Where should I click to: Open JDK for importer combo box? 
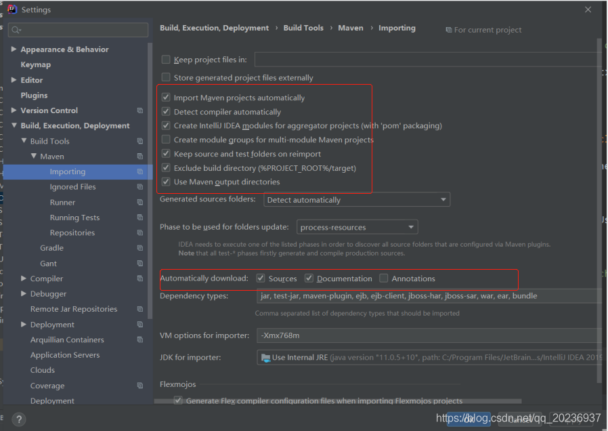pos(429,357)
